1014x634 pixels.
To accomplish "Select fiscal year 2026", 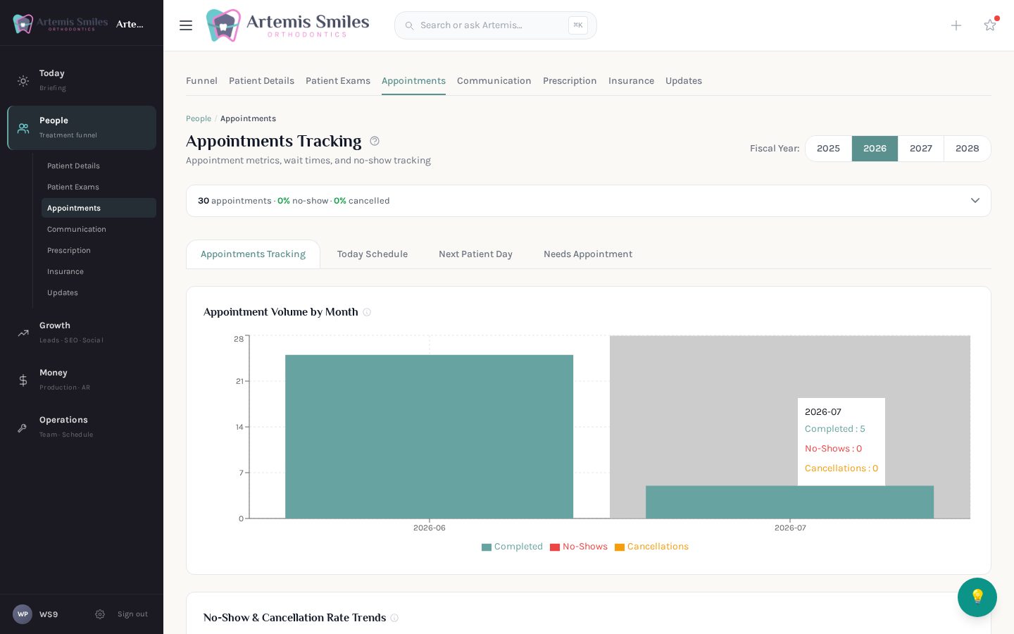I will click(875, 149).
